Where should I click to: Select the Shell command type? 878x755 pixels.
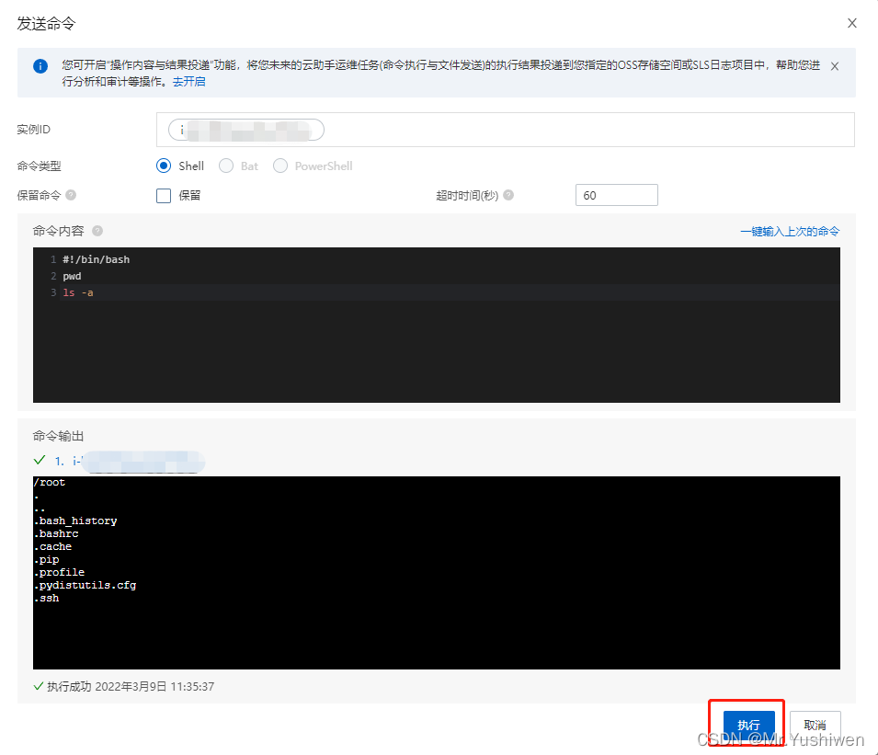pos(165,166)
